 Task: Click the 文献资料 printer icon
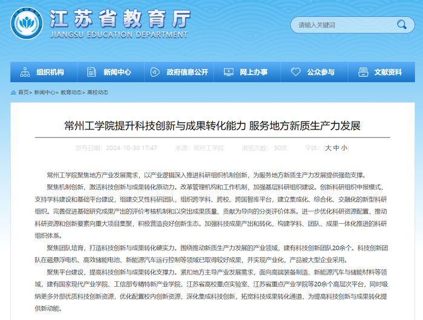[363, 72]
